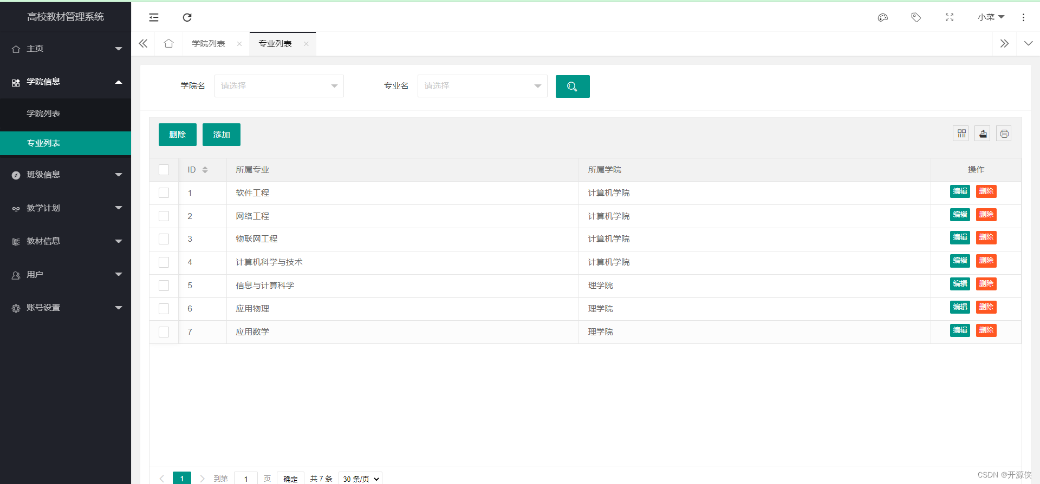This screenshot has width=1040, height=484.
Task: Click red 删除 for 网络工程 row
Action: tap(986, 215)
